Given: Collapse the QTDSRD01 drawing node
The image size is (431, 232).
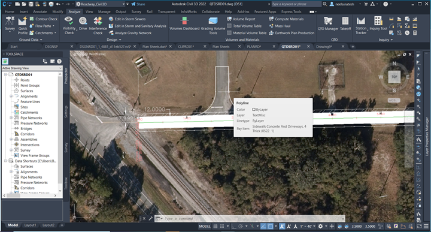Looking at the screenshot, I should pyautogui.click(x=5, y=74).
